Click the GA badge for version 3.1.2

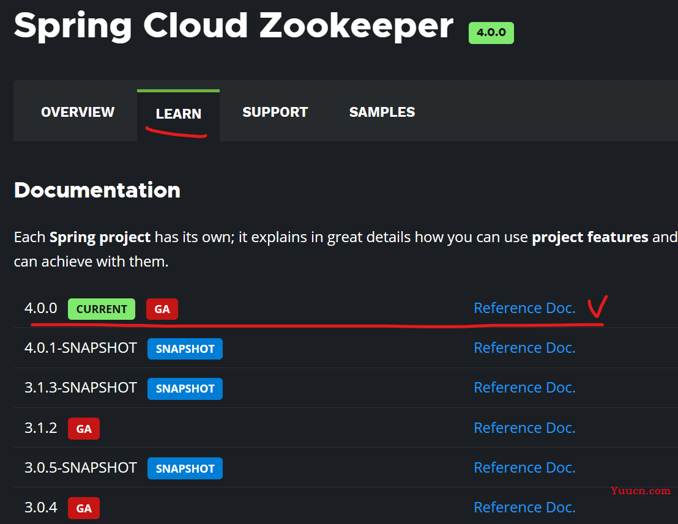(x=84, y=429)
